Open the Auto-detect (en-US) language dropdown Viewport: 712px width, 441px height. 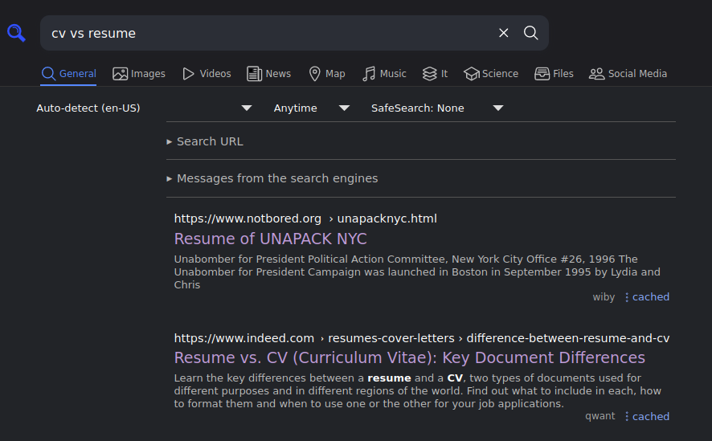pyautogui.click(x=144, y=108)
